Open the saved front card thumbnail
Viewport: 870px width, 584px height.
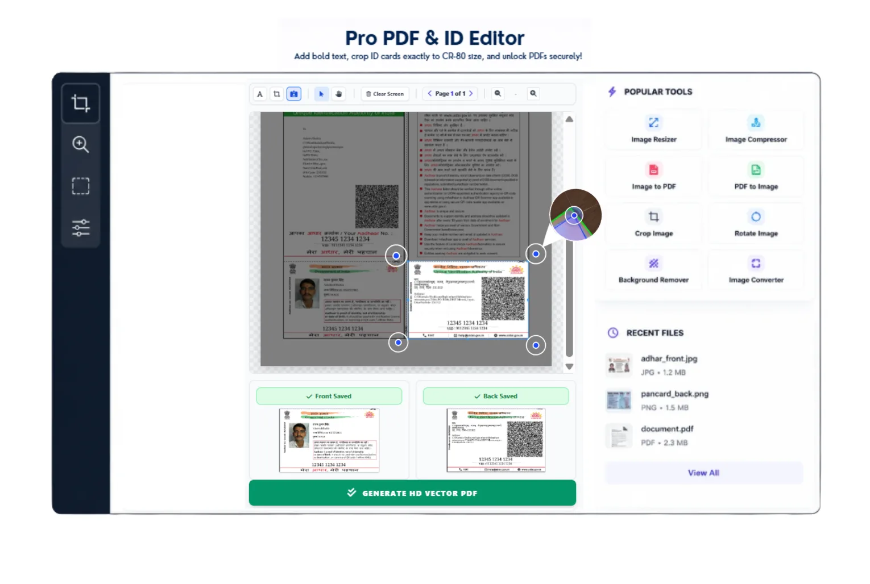[x=329, y=440]
